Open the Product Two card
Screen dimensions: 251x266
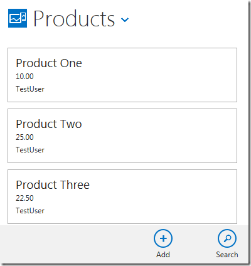point(122,136)
